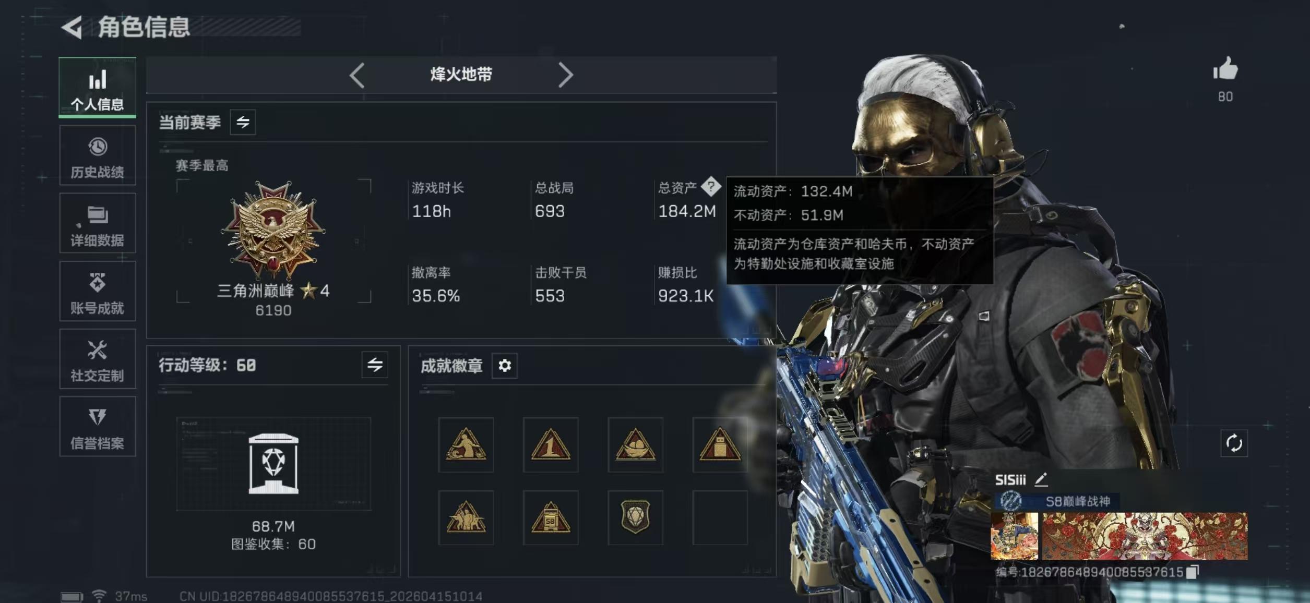Open achievement badge settings gear
1310x603 pixels.
504,366
